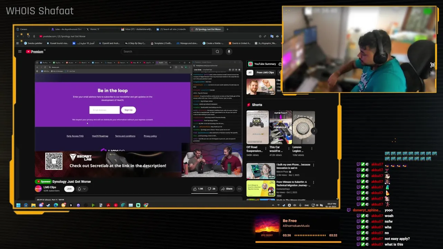Click Email Address field in video
The height and width of the screenshot is (249, 443).
[x=105, y=110]
